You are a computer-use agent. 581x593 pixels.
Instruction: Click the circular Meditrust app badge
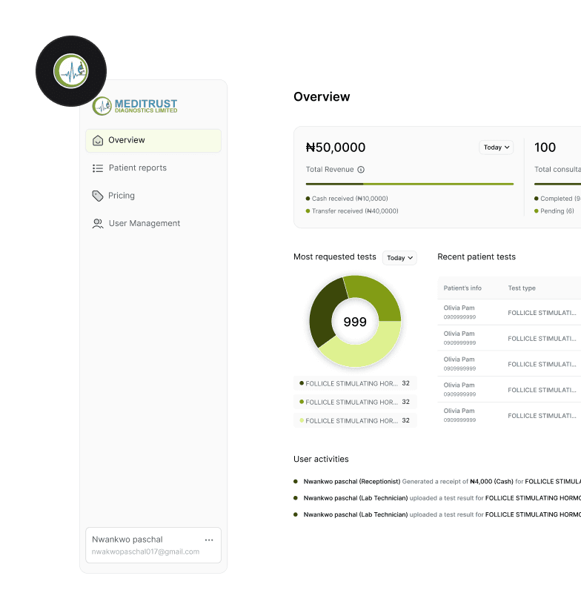(x=71, y=71)
